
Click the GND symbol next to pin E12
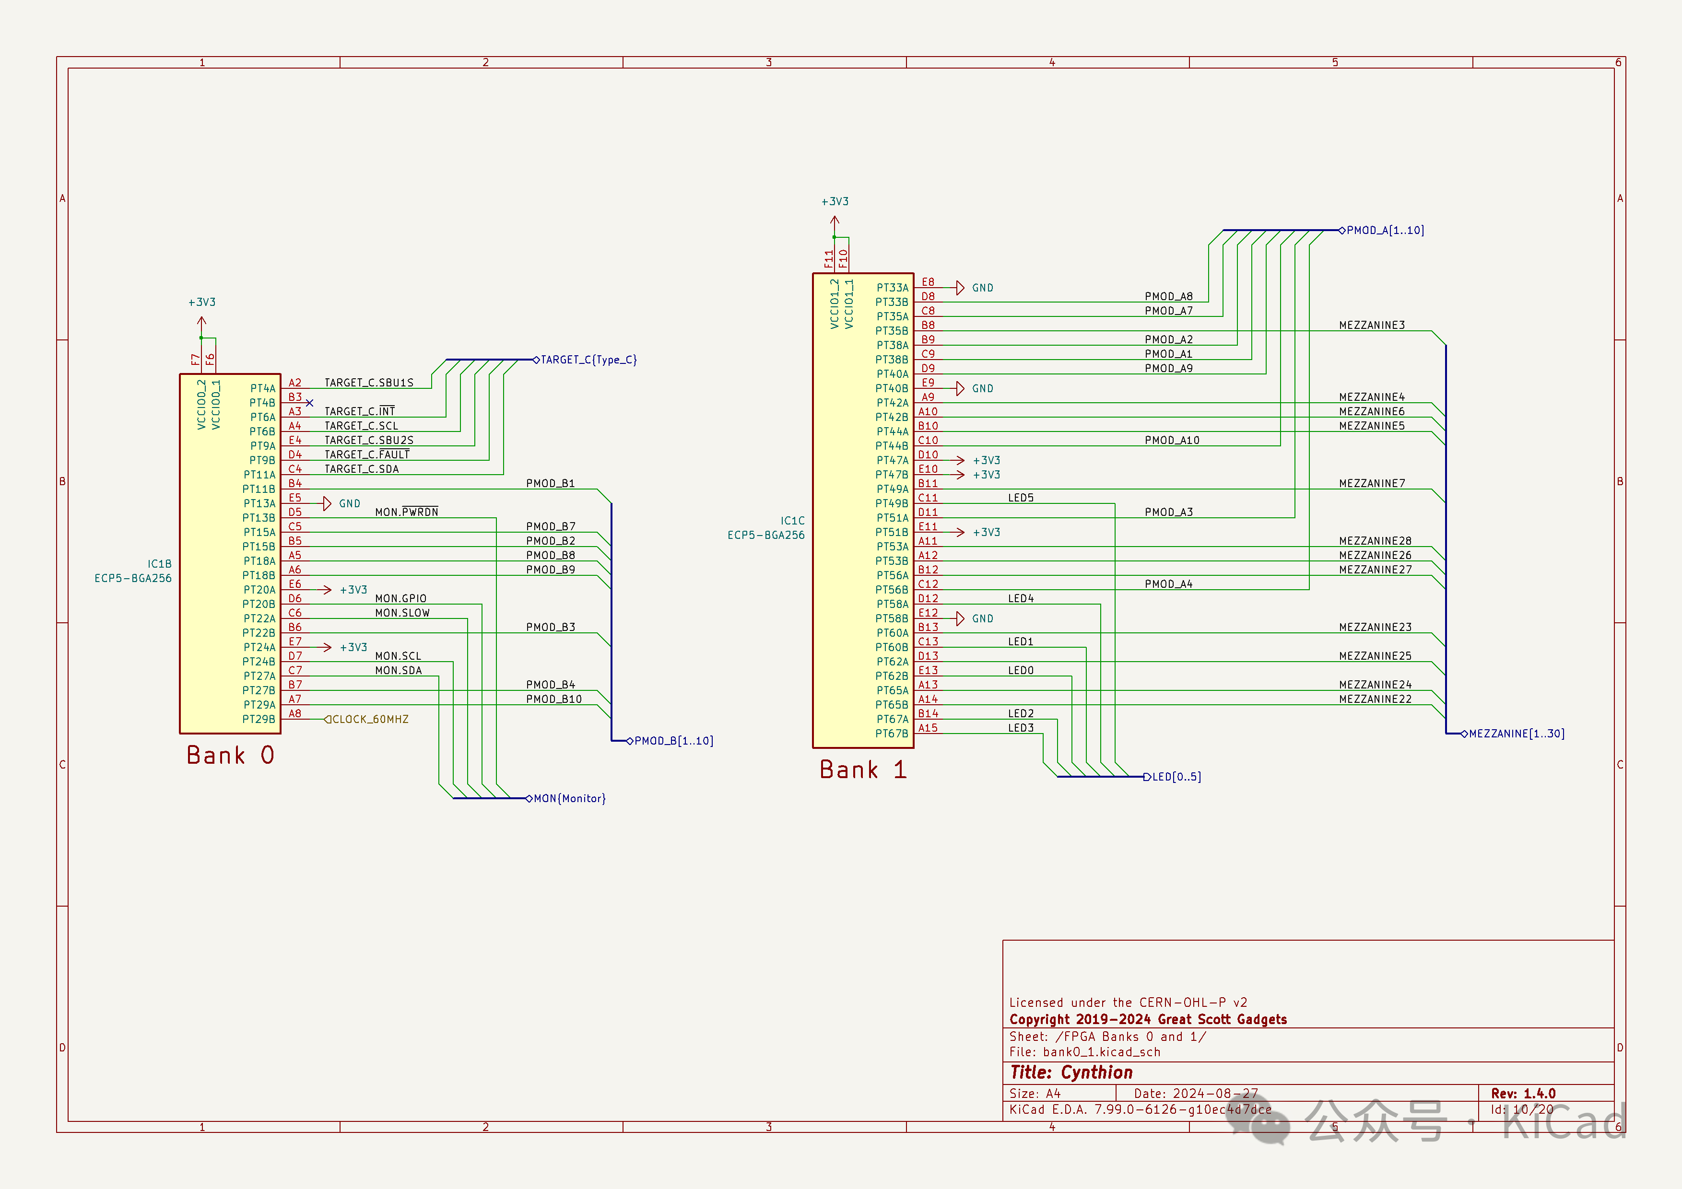pos(960,618)
